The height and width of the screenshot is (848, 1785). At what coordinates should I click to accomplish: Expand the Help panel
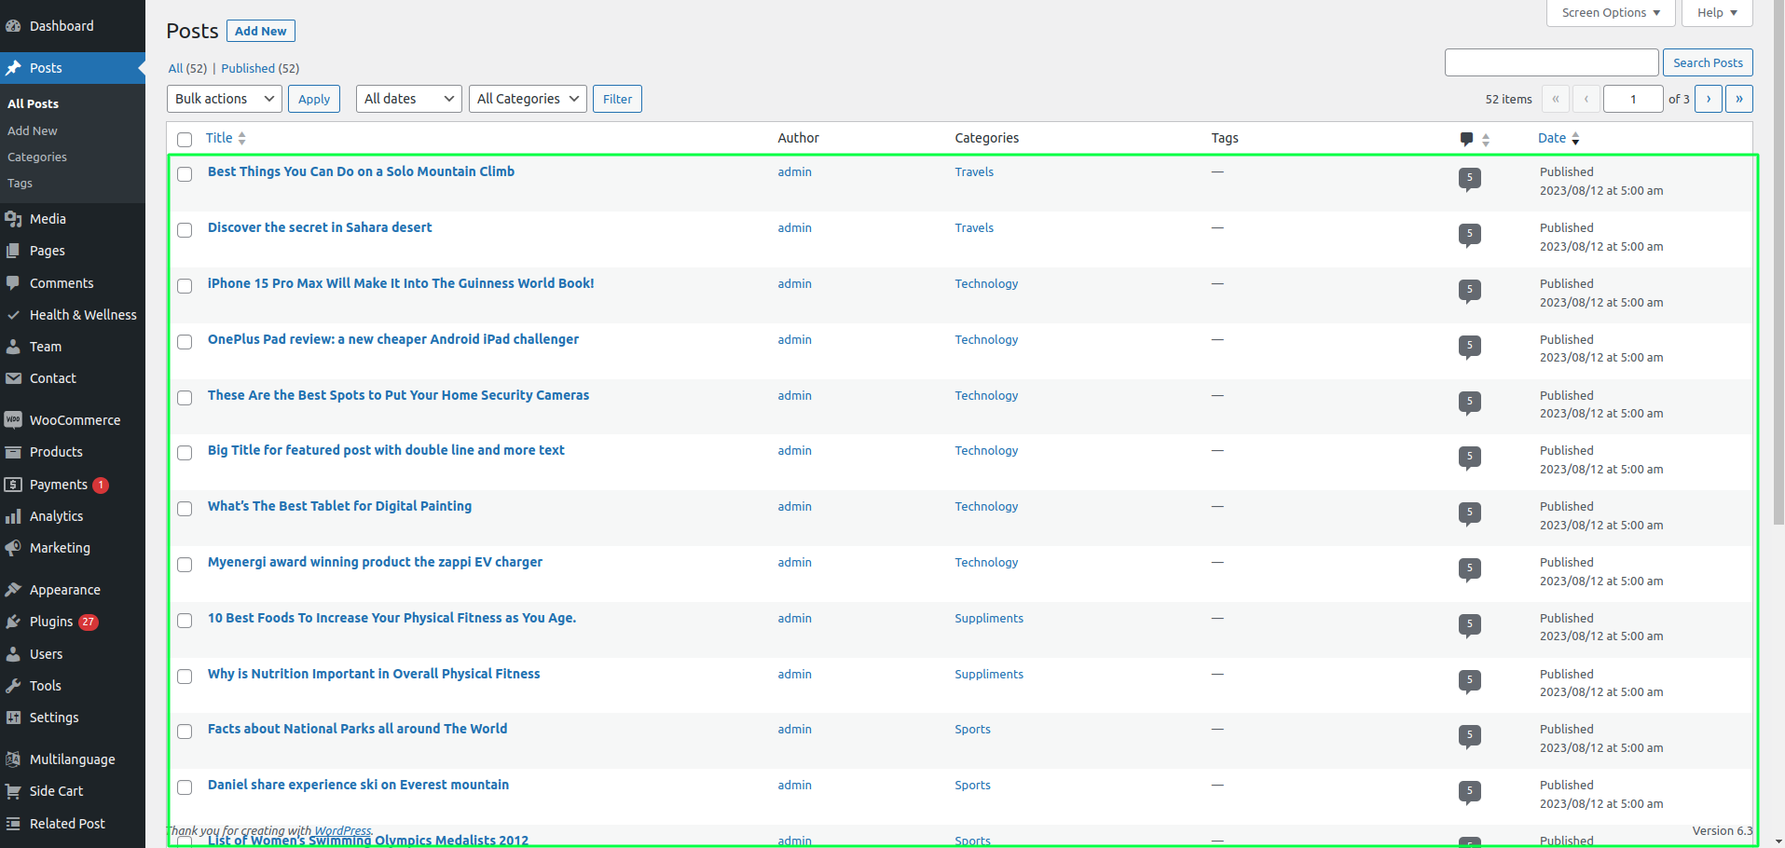[1717, 13]
